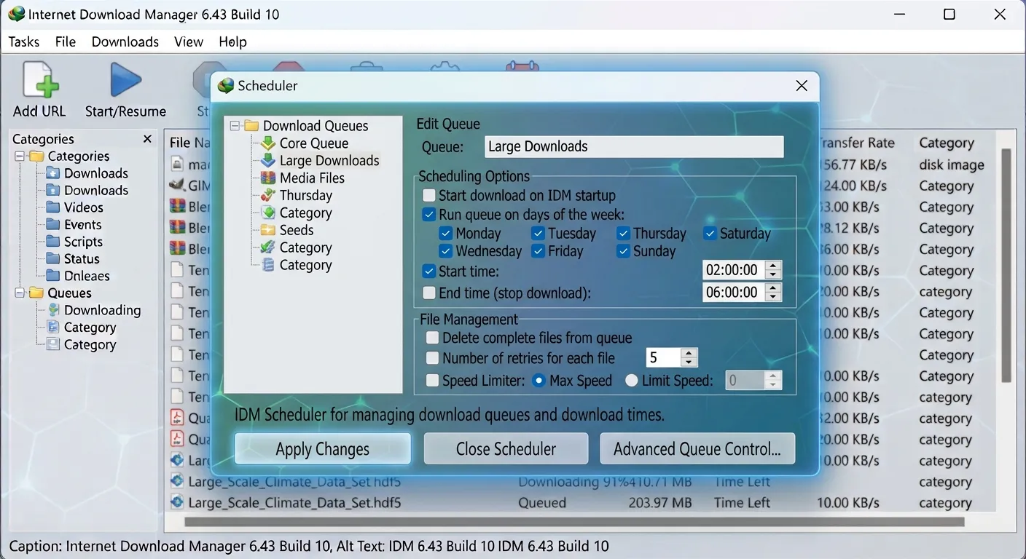Enable End time (stop download) checkbox
Viewport: 1026px width, 559px height.
(429, 293)
